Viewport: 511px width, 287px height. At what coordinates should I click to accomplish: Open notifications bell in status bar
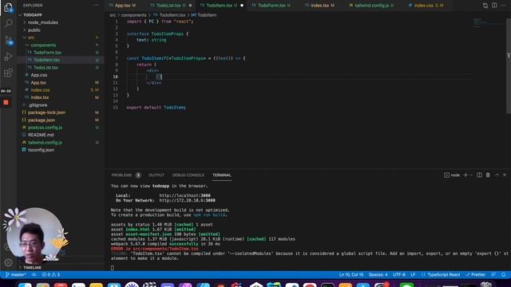[x=504, y=274]
